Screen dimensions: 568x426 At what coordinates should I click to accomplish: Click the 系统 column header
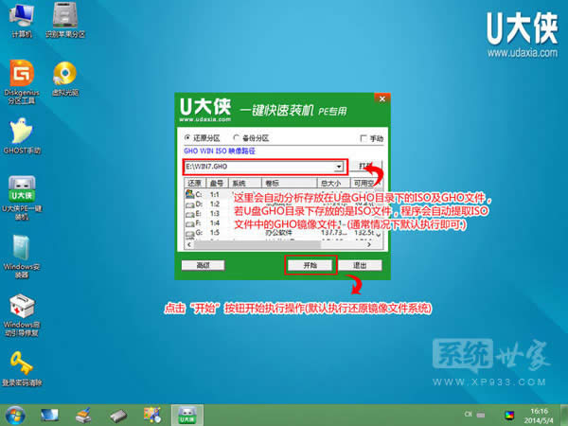tap(244, 183)
